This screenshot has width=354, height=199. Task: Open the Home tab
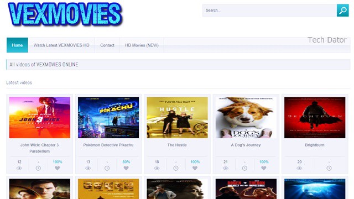click(17, 45)
